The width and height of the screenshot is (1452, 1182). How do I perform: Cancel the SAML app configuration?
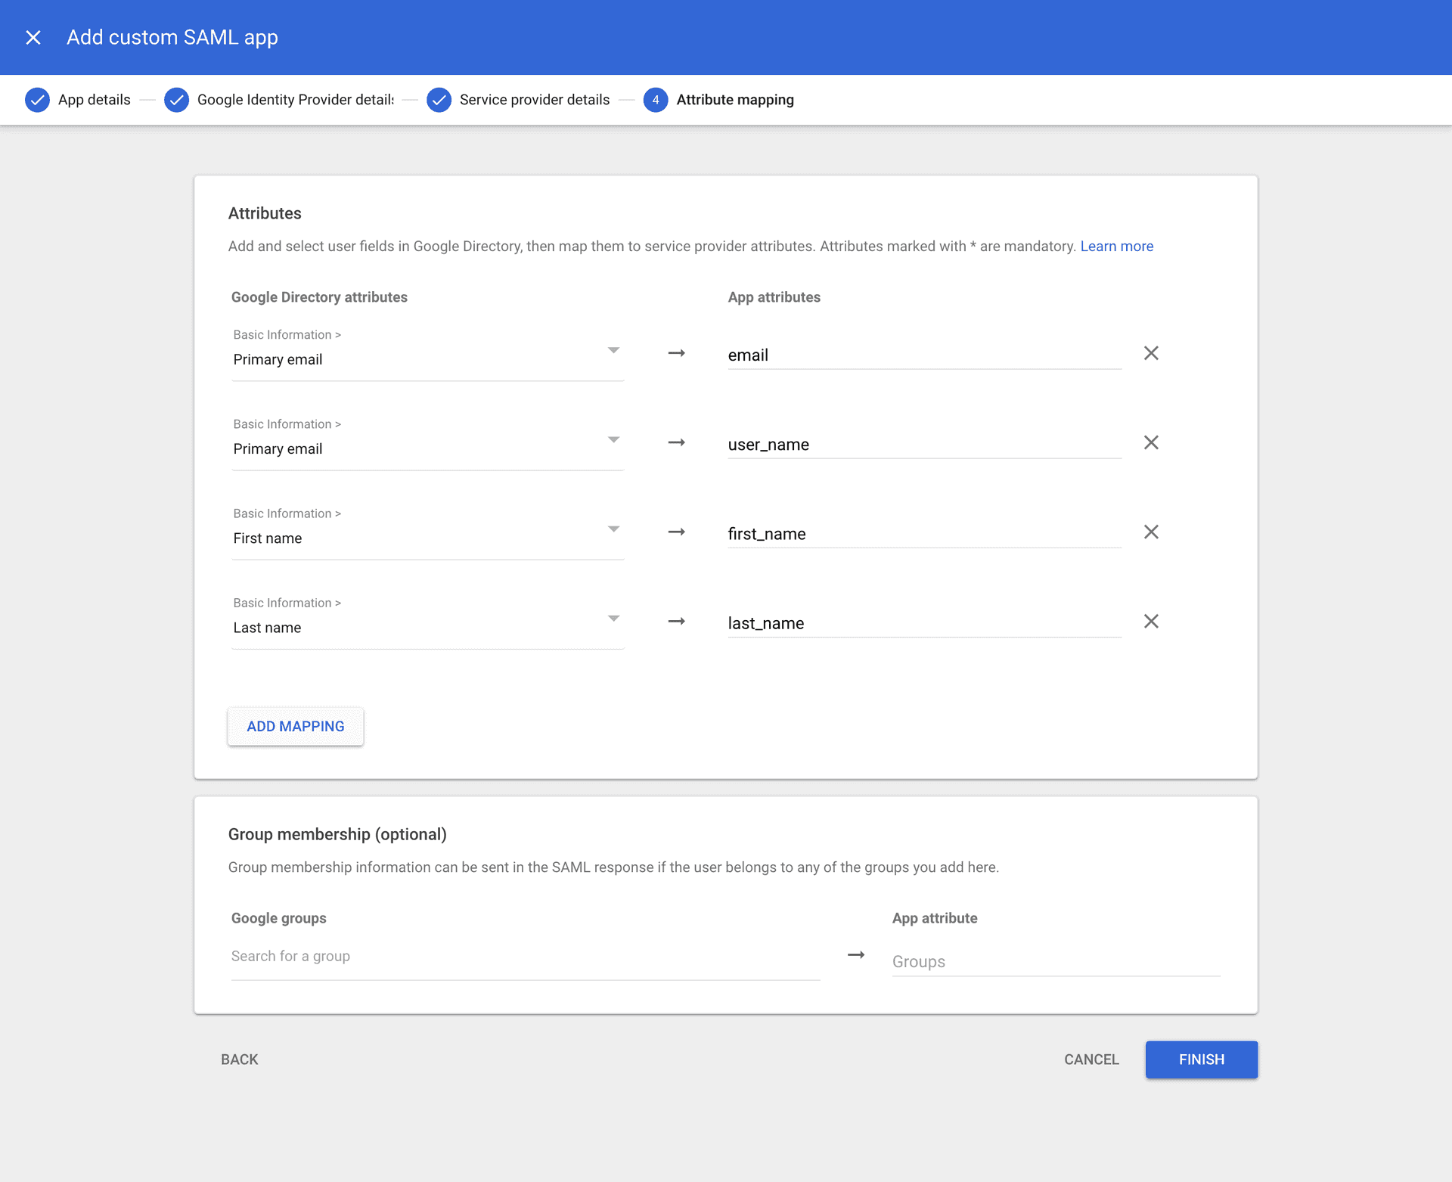click(x=1091, y=1059)
